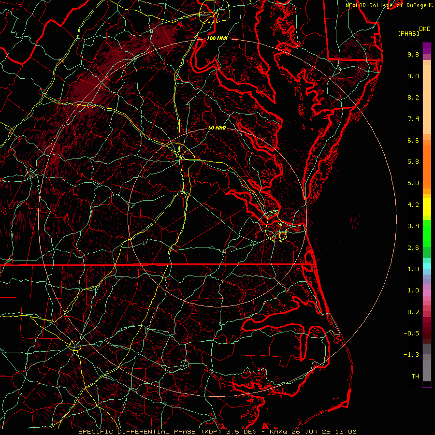The image size is (435, 435).
Task: Click the 100 NMI range ring label
Action: (x=217, y=38)
